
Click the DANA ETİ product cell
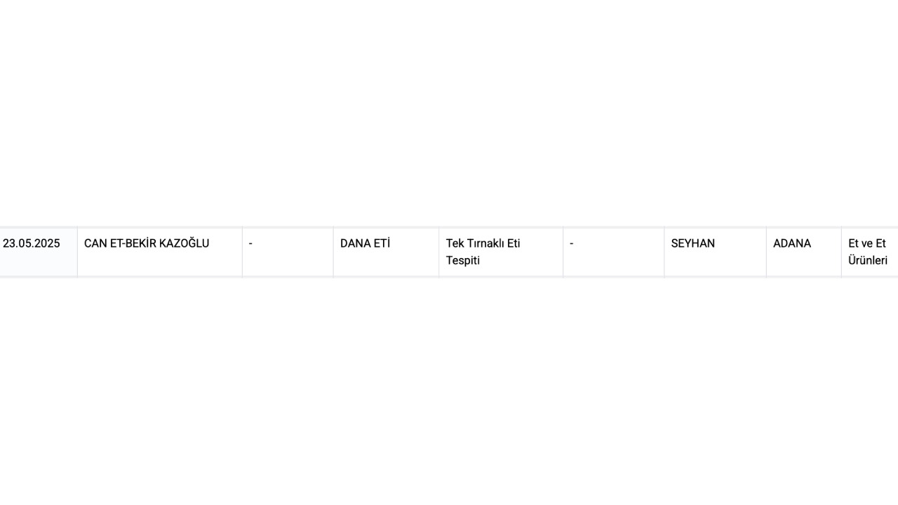[386, 252]
